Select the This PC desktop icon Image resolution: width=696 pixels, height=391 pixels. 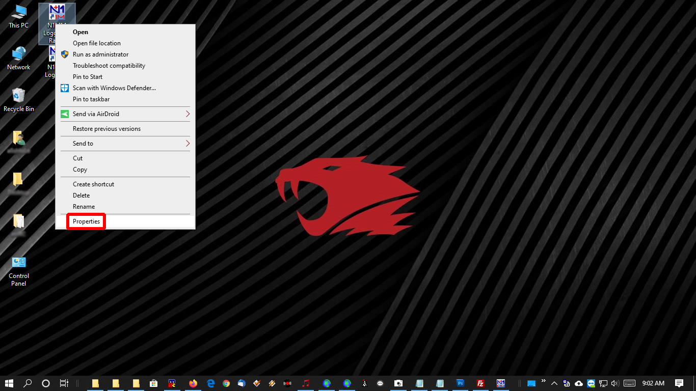click(x=19, y=16)
